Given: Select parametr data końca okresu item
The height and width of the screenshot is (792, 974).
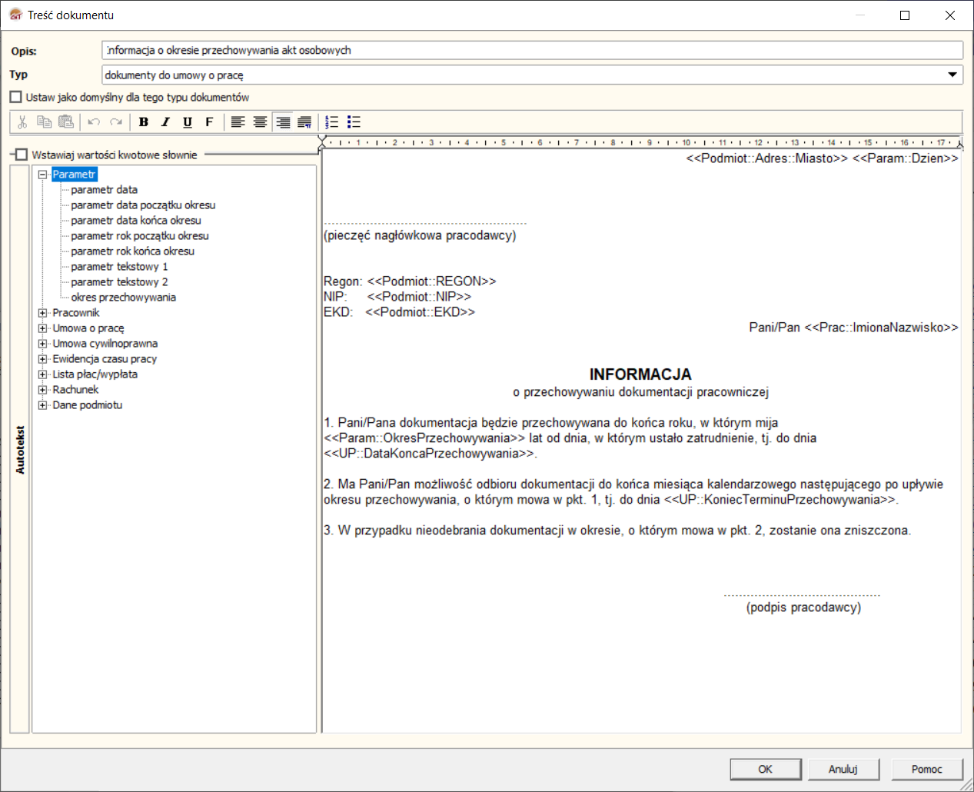Looking at the screenshot, I should point(136,221).
